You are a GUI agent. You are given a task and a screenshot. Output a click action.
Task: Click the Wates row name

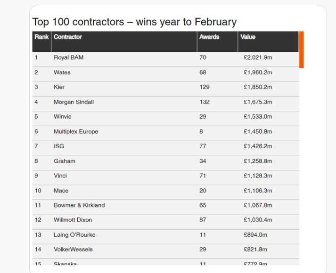point(62,72)
